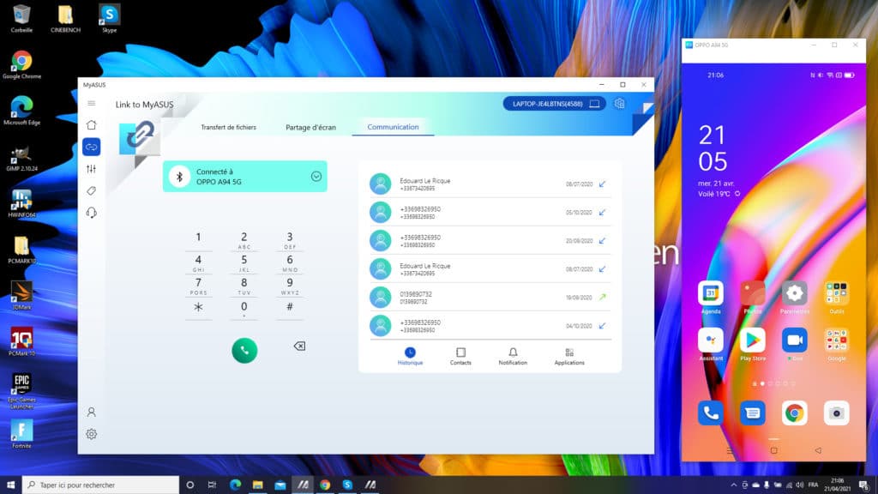This screenshot has width=878, height=494.
Task: Select Link to MyASUS sidebar icon
Action: click(91, 147)
